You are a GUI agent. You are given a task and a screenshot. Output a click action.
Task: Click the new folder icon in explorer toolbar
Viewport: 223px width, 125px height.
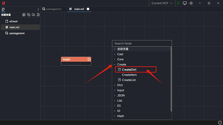pos(33,15)
